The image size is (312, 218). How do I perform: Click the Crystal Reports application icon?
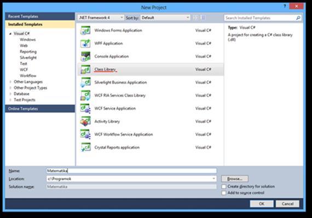pos(85,148)
